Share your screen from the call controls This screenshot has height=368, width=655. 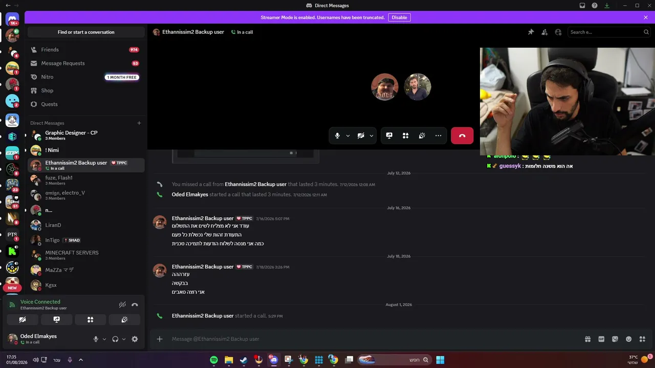click(x=389, y=135)
